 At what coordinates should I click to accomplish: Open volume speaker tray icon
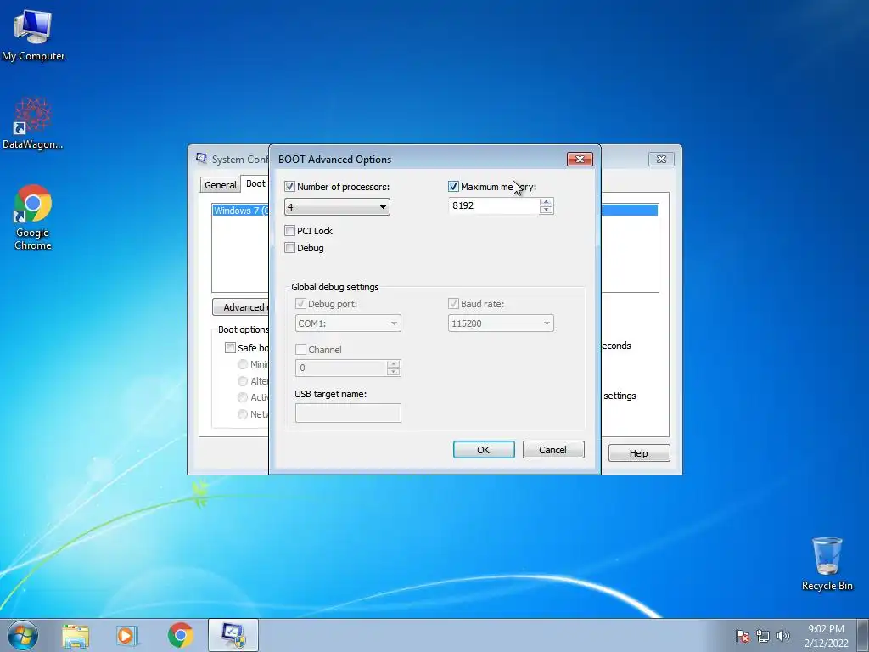783,636
